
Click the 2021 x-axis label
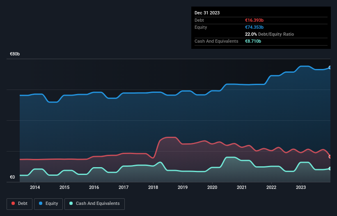[x=242, y=187]
